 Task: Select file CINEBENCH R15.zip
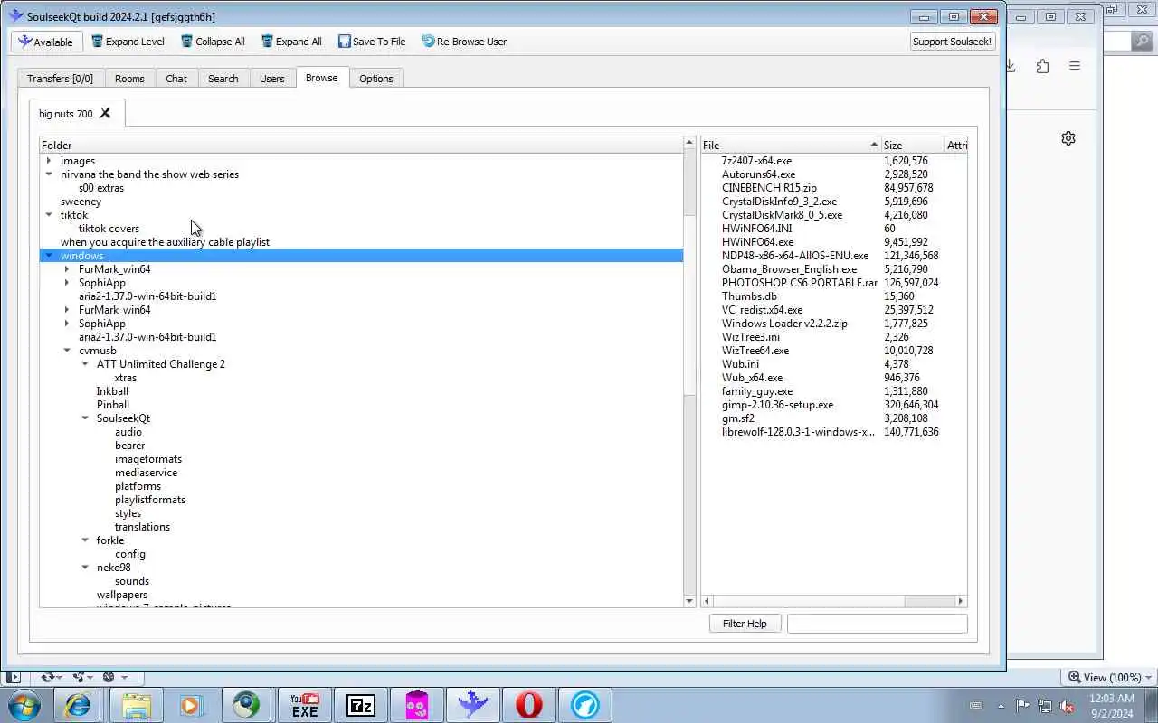[x=769, y=188]
